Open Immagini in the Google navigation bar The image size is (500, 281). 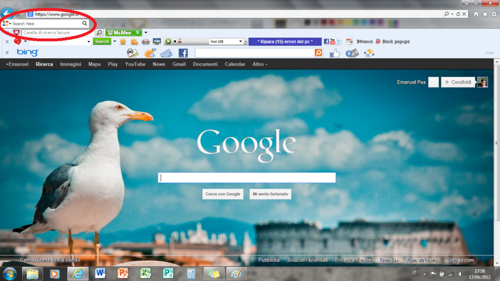(x=70, y=64)
